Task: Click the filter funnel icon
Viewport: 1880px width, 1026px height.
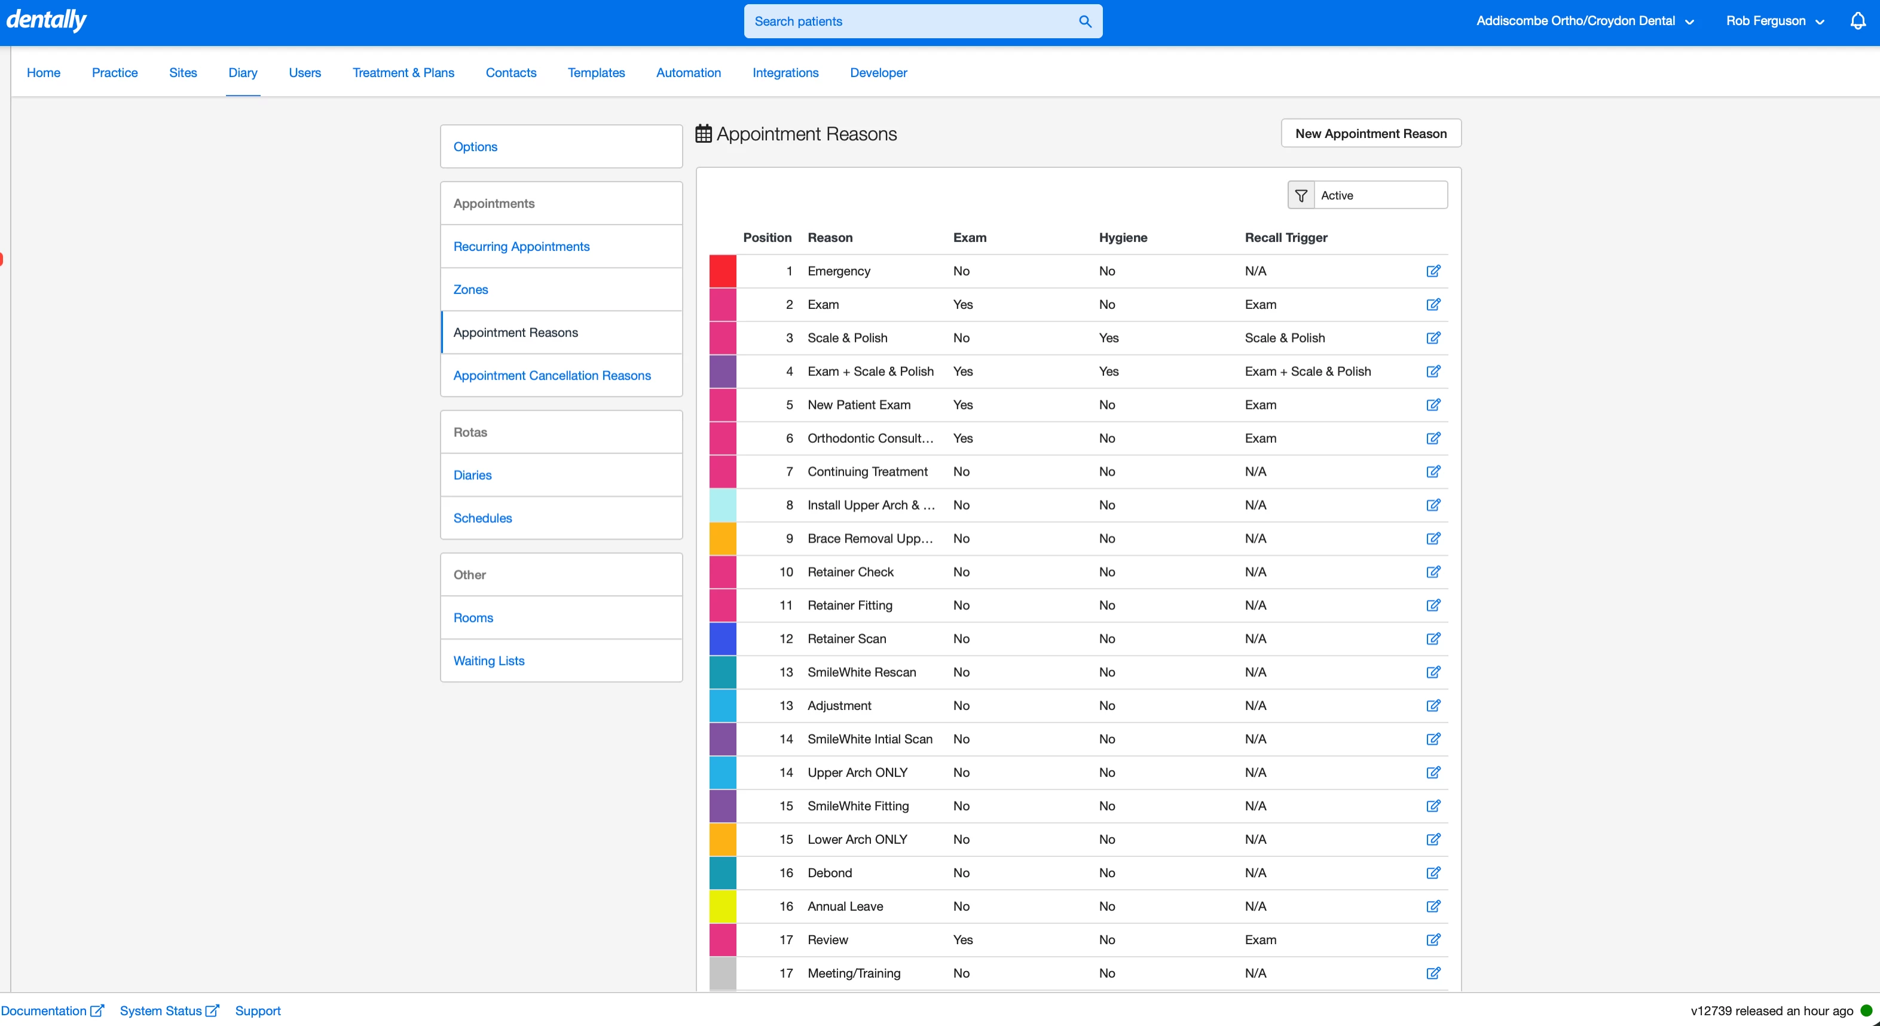Action: [x=1301, y=195]
